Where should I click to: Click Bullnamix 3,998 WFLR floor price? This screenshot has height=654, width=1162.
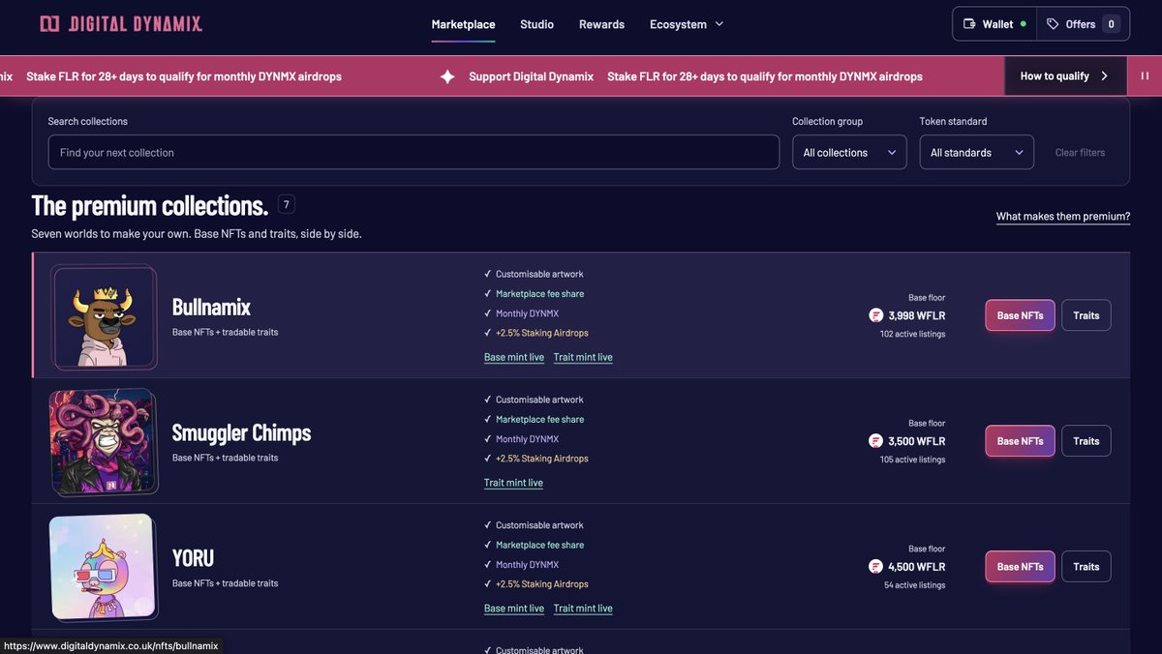[x=917, y=315]
